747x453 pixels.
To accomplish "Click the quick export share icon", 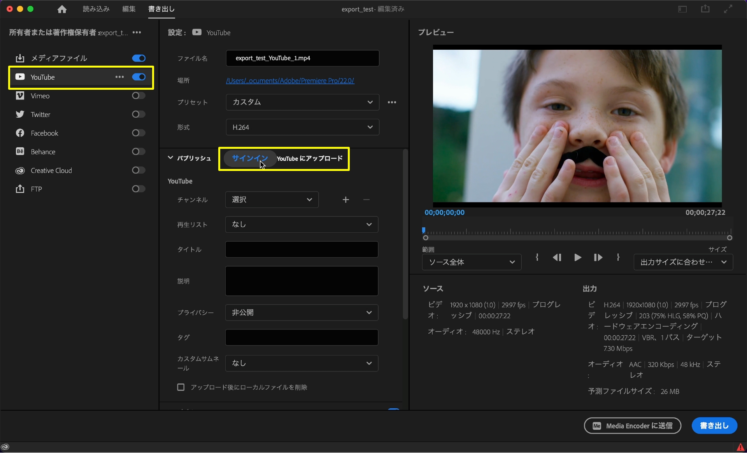I will click(705, 9).
